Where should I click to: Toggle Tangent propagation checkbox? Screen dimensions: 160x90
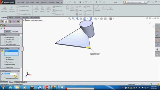(x=5, y=58)
